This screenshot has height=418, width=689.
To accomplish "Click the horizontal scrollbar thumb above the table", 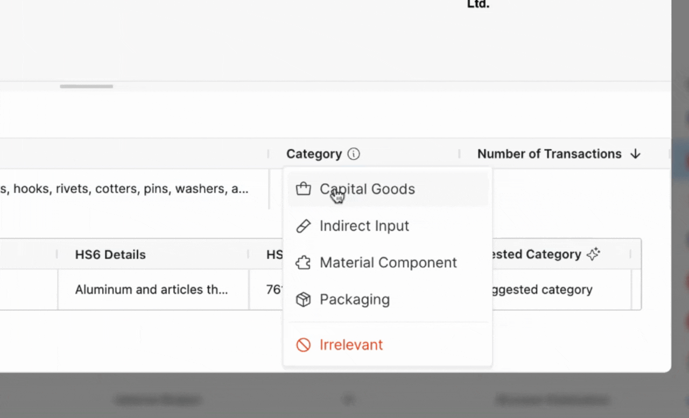I will click(x=87, y=86).
